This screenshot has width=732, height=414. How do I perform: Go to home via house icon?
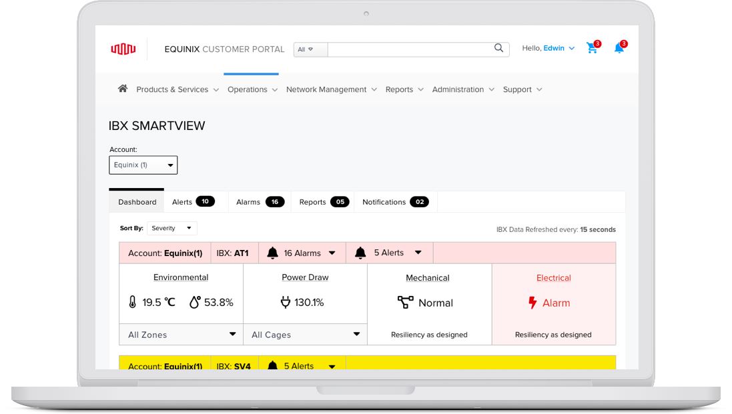[123, 89]
